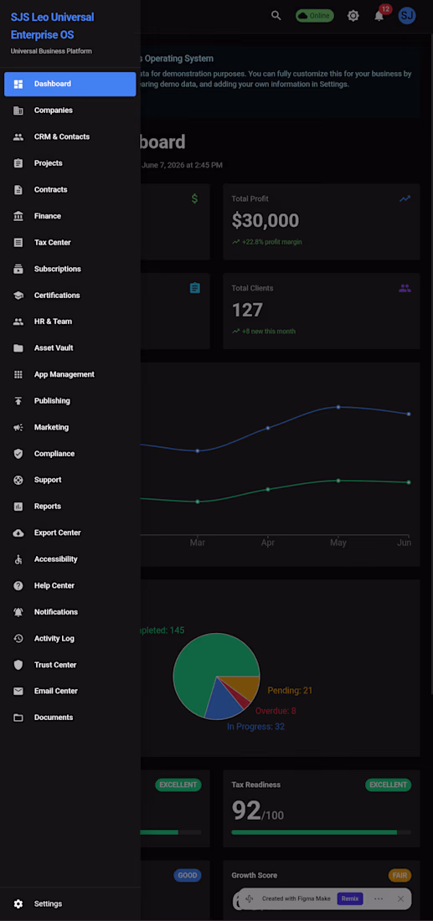Open the Companies menu label
This screenshot has width=433, height=921.
coord(54,111)
